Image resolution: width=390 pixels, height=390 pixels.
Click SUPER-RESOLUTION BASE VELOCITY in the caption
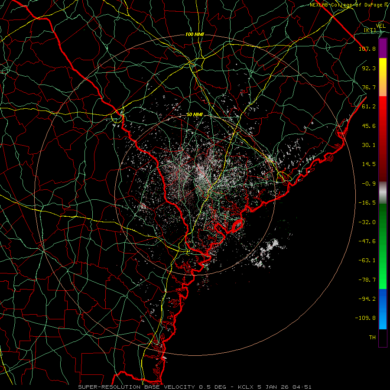point(136,387)
